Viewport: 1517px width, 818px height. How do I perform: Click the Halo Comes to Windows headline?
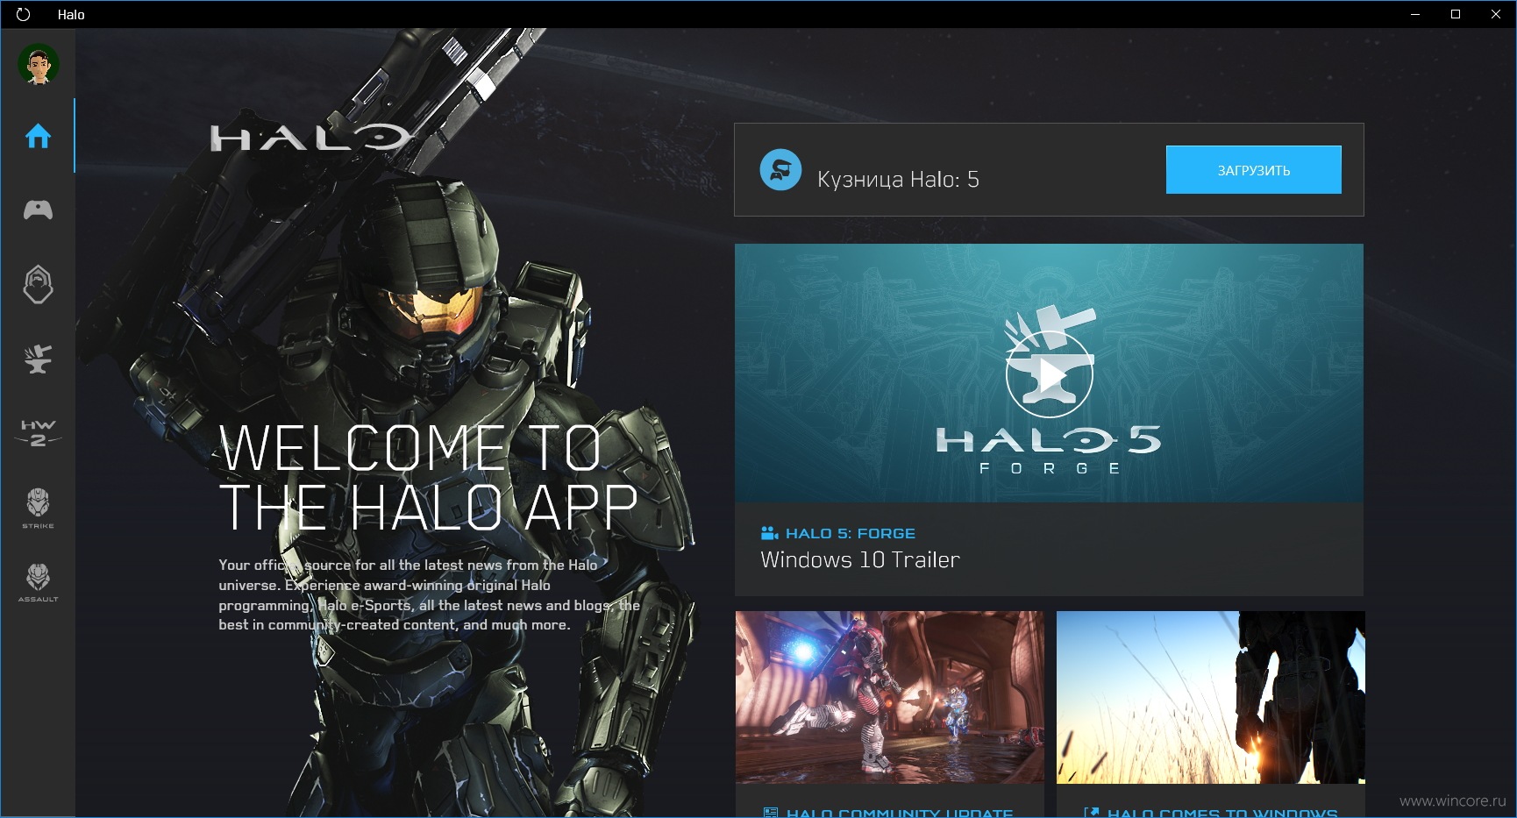pyautogui.click(x=1222, y=813)
